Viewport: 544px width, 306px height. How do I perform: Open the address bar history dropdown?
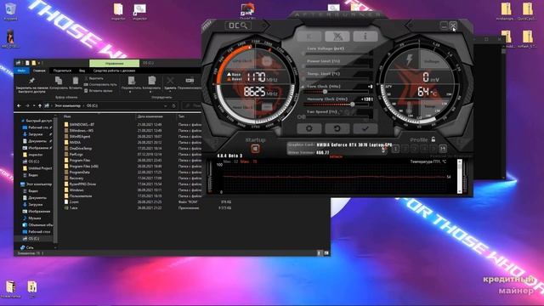(166, 105)
